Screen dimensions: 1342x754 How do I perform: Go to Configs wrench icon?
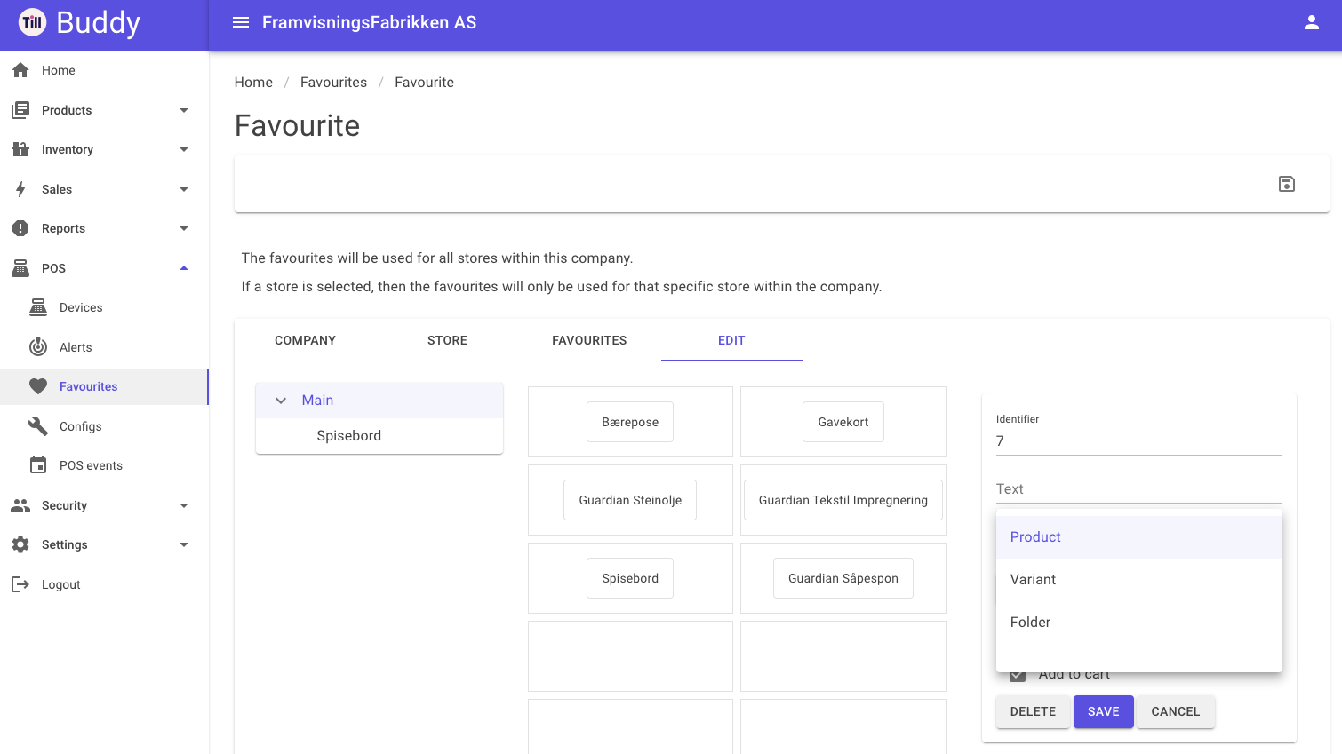point(38,426)
